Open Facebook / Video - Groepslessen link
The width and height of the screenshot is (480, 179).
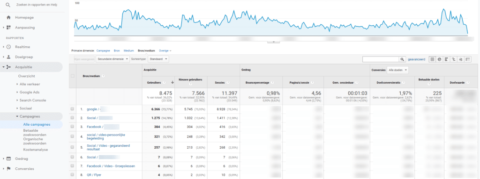[x=111, y=166]
